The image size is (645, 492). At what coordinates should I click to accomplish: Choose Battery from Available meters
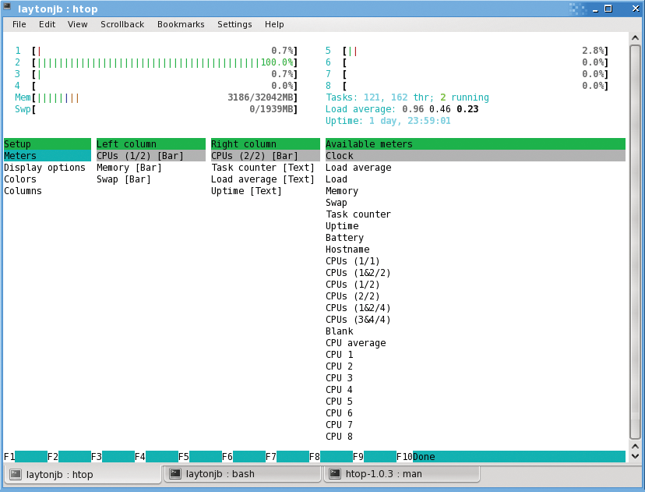pyautogui.click(x=344, y=237)
